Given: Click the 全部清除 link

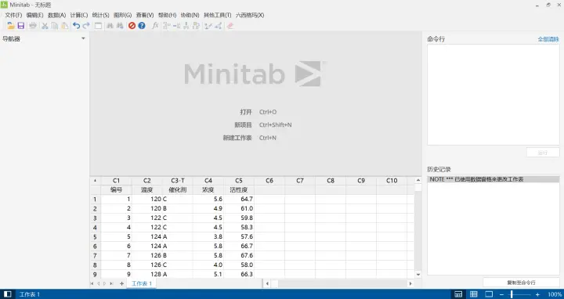Looking at the screenshot, I should click(548, 39).
